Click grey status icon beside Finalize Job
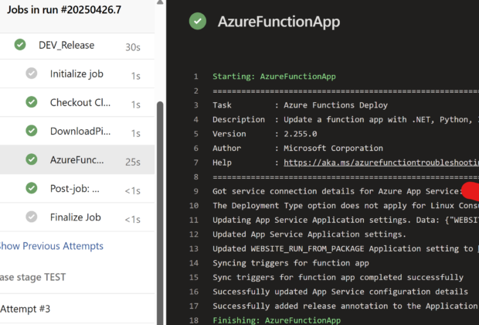 coord(32,217)
